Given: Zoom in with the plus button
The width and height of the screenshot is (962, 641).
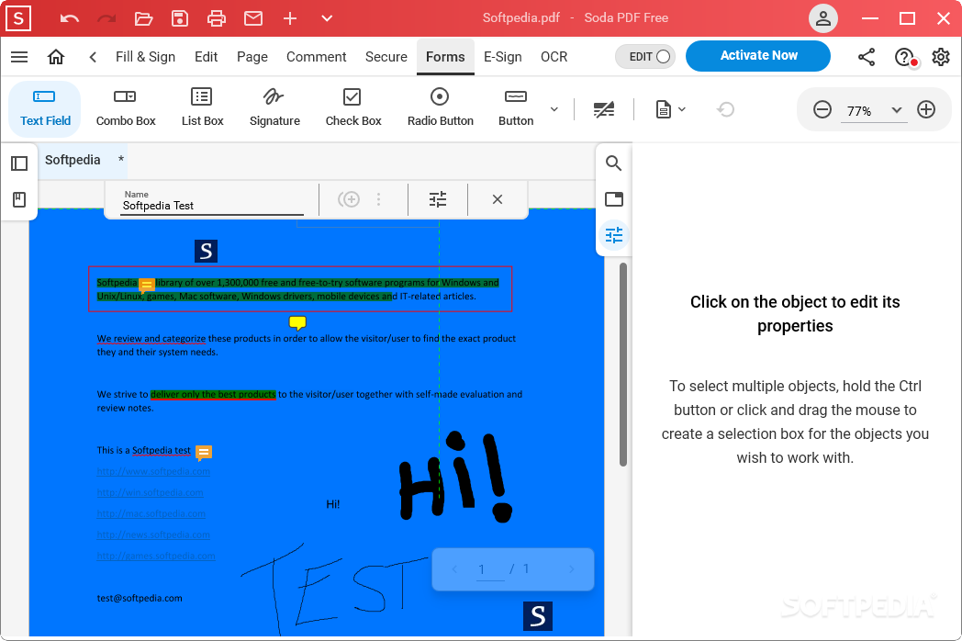Looking at the screenshot, I should coord(926,110).
